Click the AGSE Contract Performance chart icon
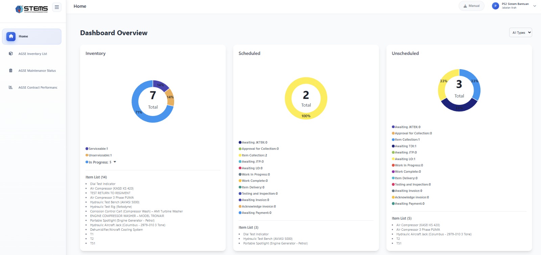 click(x=11, y=87)
